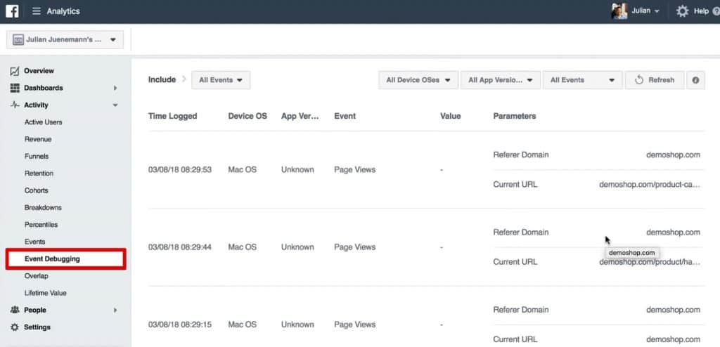Click the Help gear icon
The image size is (720, 347).
(682, 11)
